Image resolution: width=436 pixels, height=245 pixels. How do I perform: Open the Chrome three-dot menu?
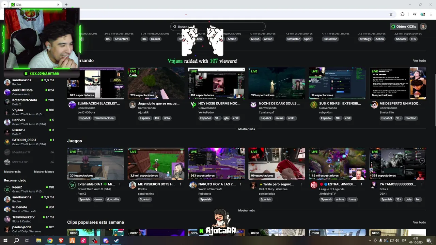click(x=431, y=14)
